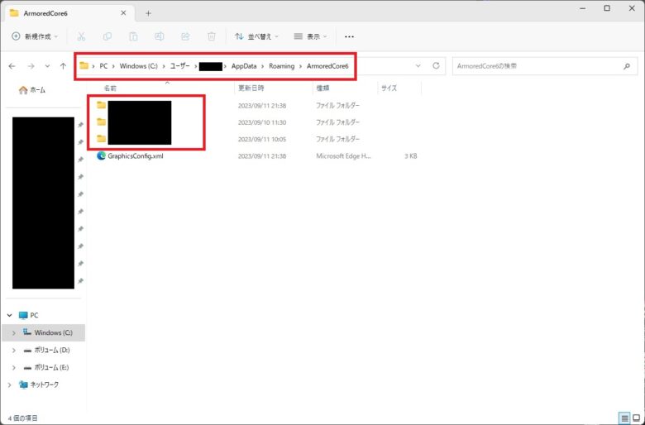Click the Delete trash can icon
Screen dimensions: 645x425
pos(212,36)
